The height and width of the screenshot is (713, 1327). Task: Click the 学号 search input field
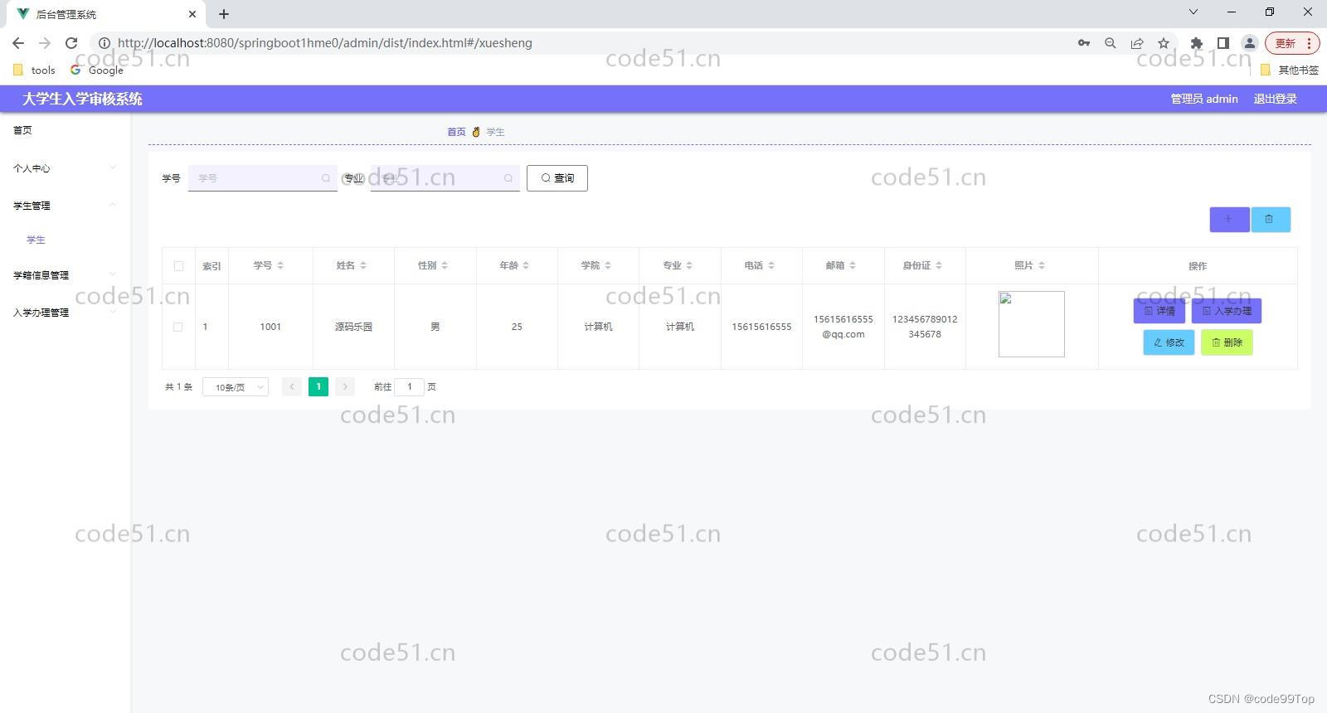click(x=263, y=178)
